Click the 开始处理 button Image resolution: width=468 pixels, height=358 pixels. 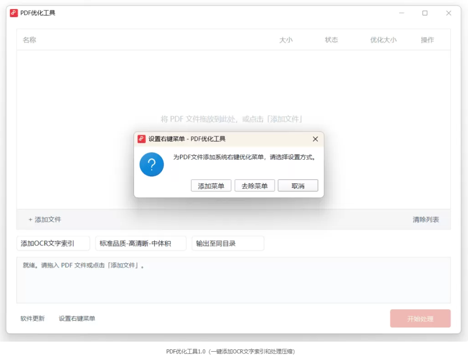[420, 319]
